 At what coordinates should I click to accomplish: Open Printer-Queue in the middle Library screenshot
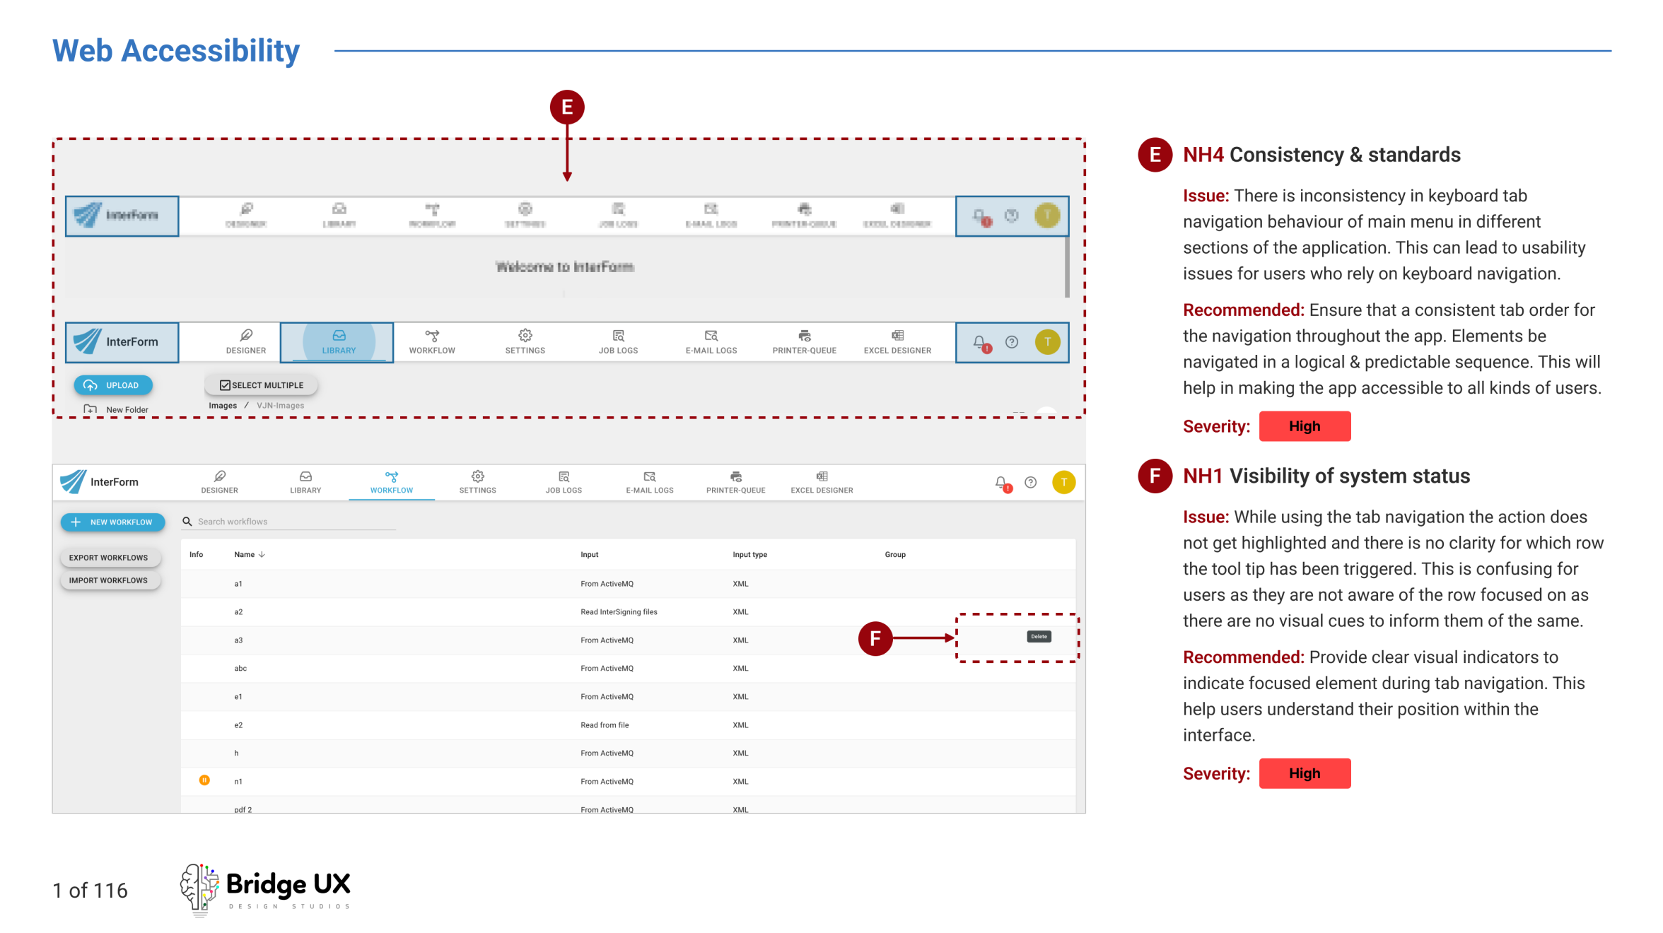tap(805, 342)
